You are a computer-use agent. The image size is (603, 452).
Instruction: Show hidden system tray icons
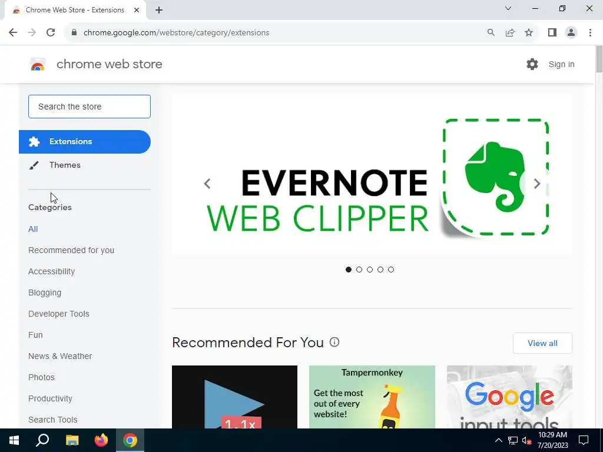[x=498, y=440]
